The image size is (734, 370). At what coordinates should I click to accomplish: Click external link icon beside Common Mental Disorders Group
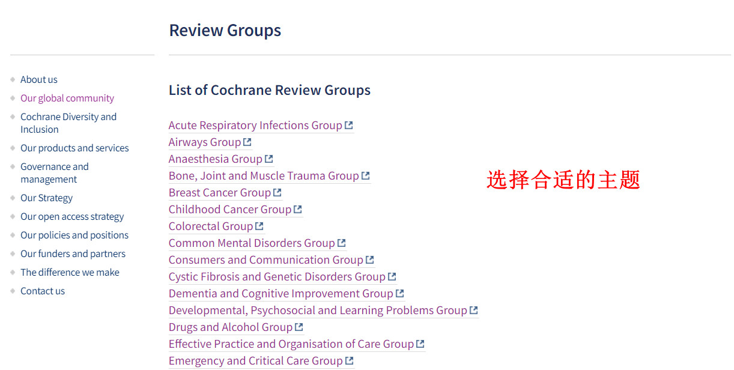click(342, 243)
